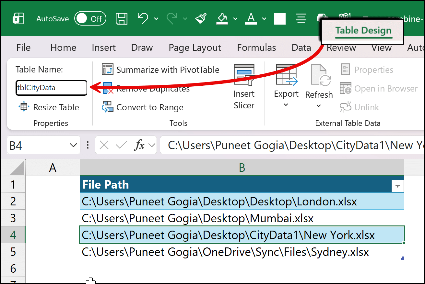Switch to the Formulas tab
The width and height of the screenshot is (425, 284).
click(256, 48)
